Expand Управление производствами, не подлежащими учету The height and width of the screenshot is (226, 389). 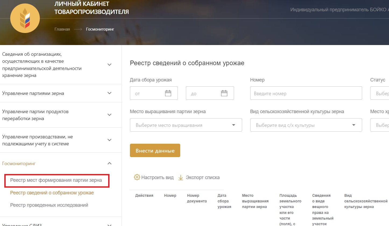109,140
